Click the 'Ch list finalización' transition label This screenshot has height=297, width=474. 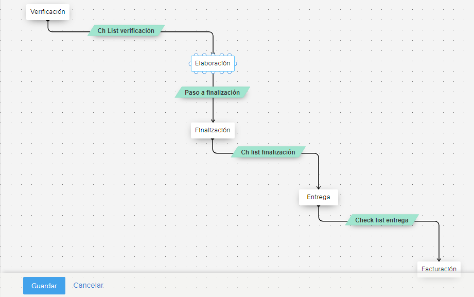(x=268, y=152)
